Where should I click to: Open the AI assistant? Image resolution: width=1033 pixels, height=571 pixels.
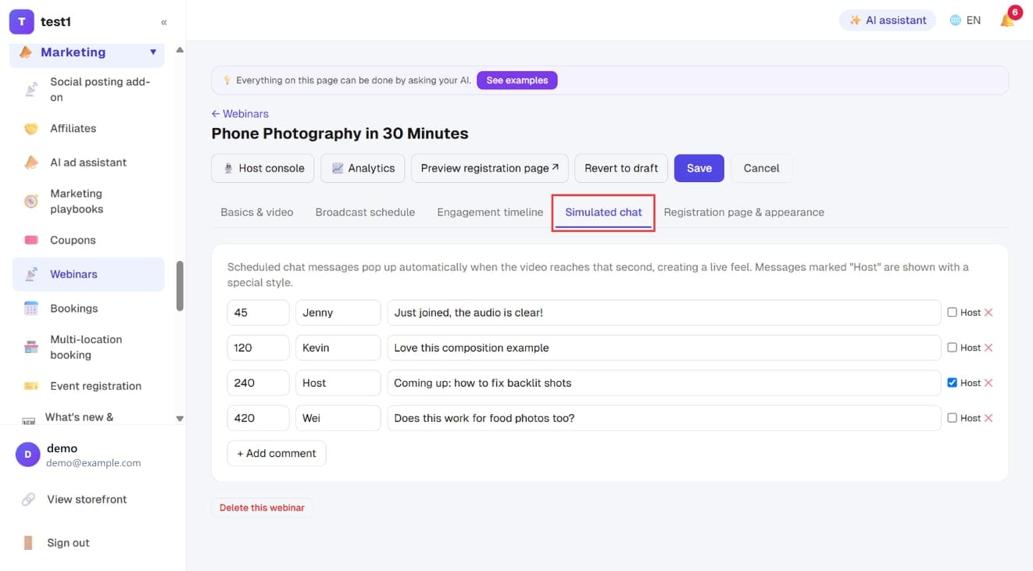pos(888,20)
